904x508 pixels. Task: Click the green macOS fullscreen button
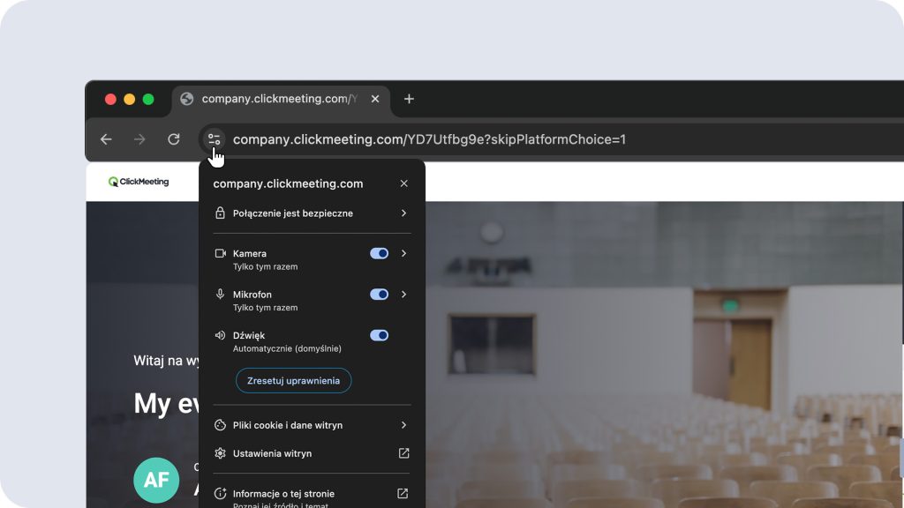[x=148, y=99]
